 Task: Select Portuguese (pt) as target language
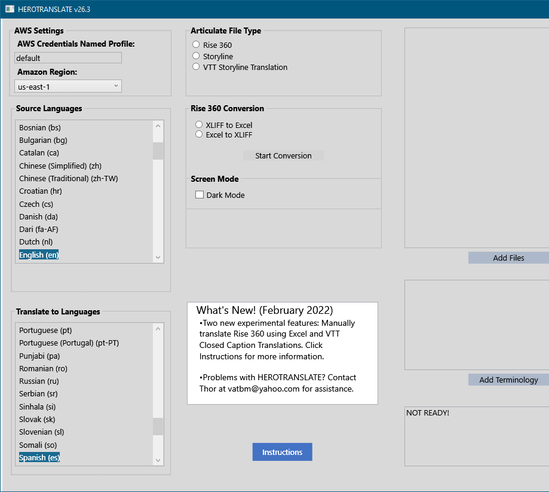point(45,331)
